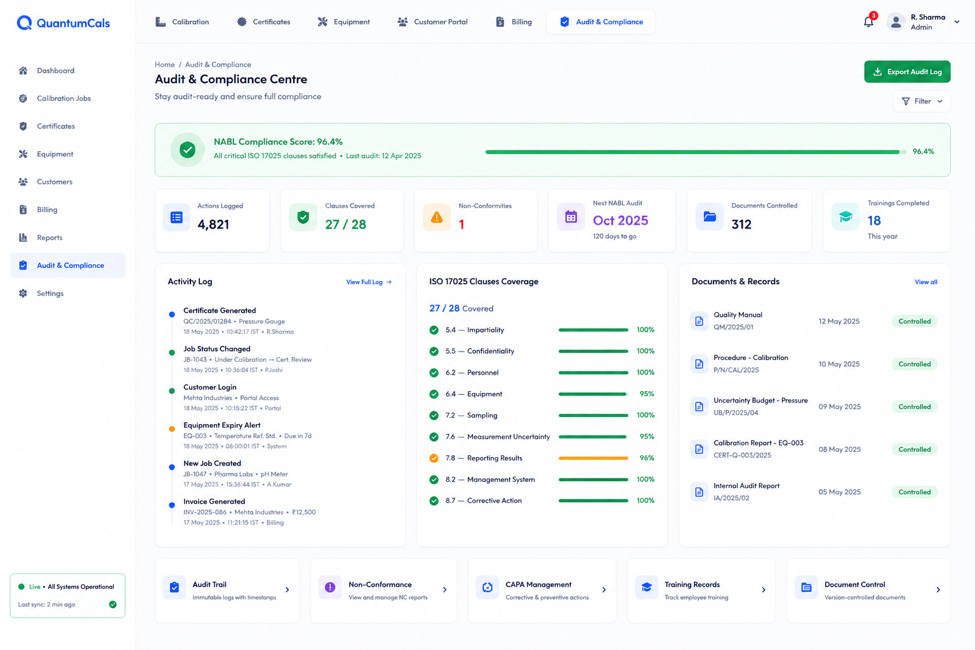Click the Training Records cap icon
This screenshot has height=650, width=975.
pyautogui.click(x=647, y=588)
